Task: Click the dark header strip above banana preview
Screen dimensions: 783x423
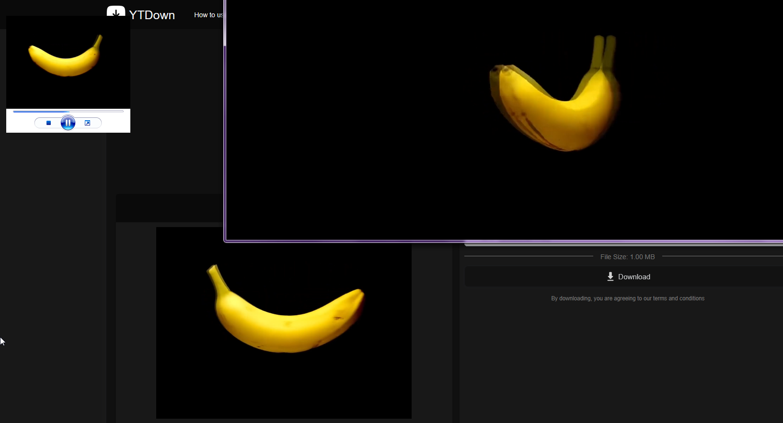Action: (168, 208)
